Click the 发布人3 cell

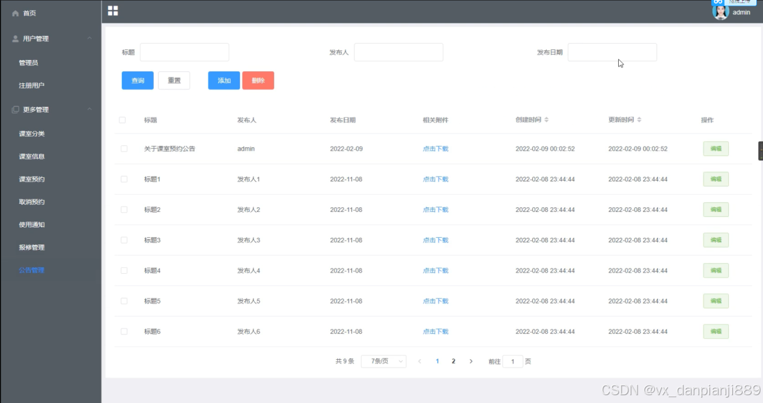249,240
